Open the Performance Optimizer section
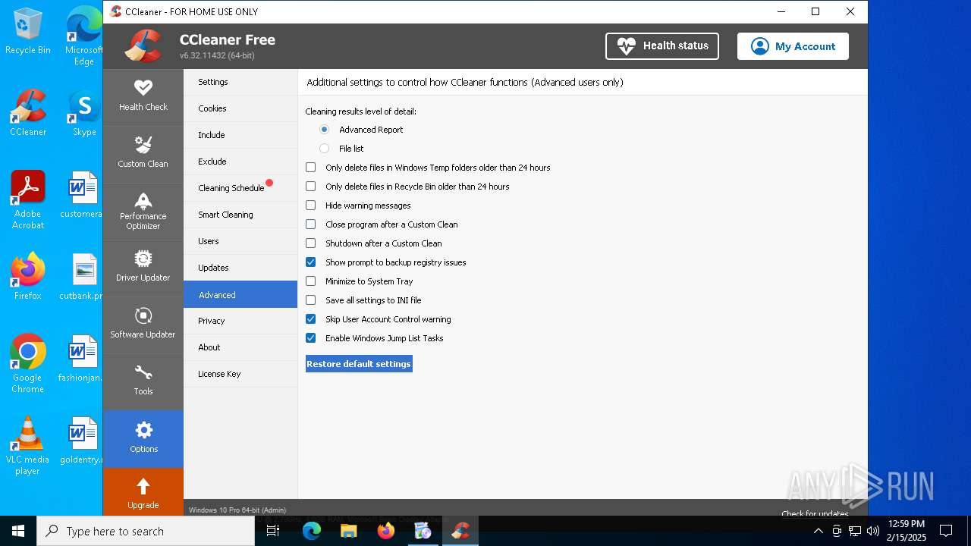Screen dimensions: 971x546 tap(143, 211)
